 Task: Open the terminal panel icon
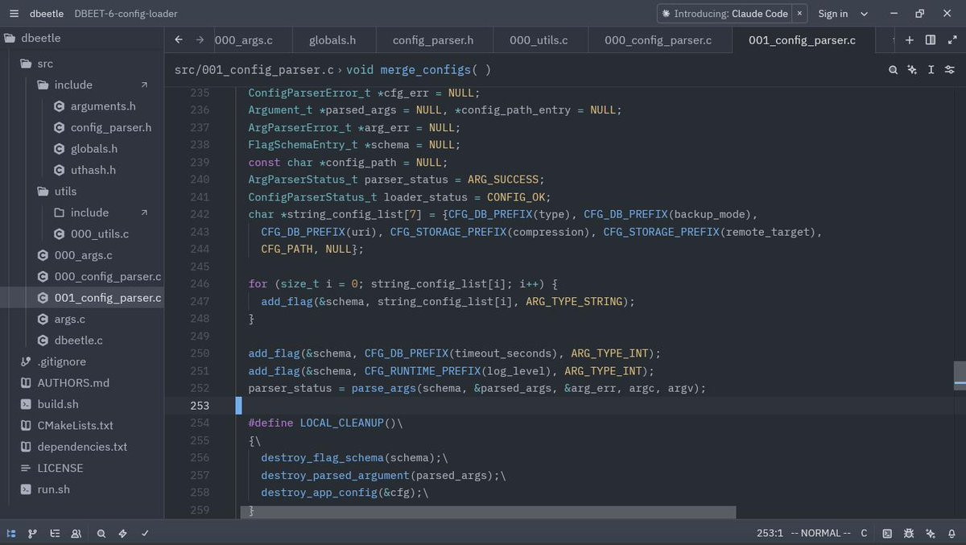[x=887, y=533]
